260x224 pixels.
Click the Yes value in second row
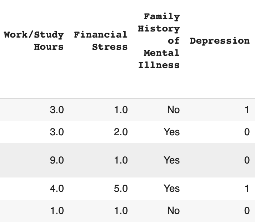tap(172, 132)
